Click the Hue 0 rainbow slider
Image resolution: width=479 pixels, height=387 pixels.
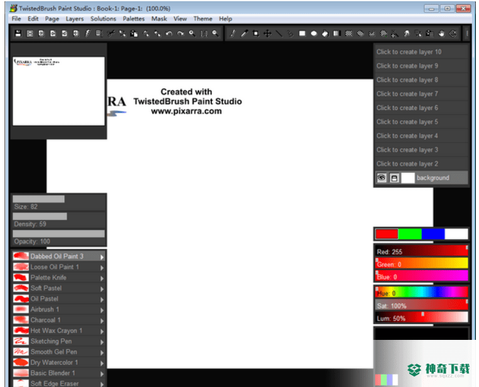tap(422, 292)
